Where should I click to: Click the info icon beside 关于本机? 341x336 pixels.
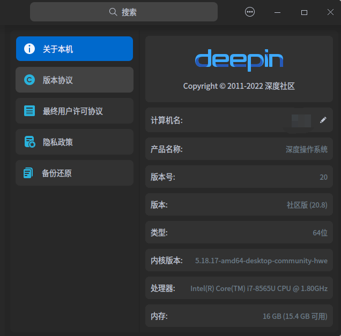(x=29, y=49)
